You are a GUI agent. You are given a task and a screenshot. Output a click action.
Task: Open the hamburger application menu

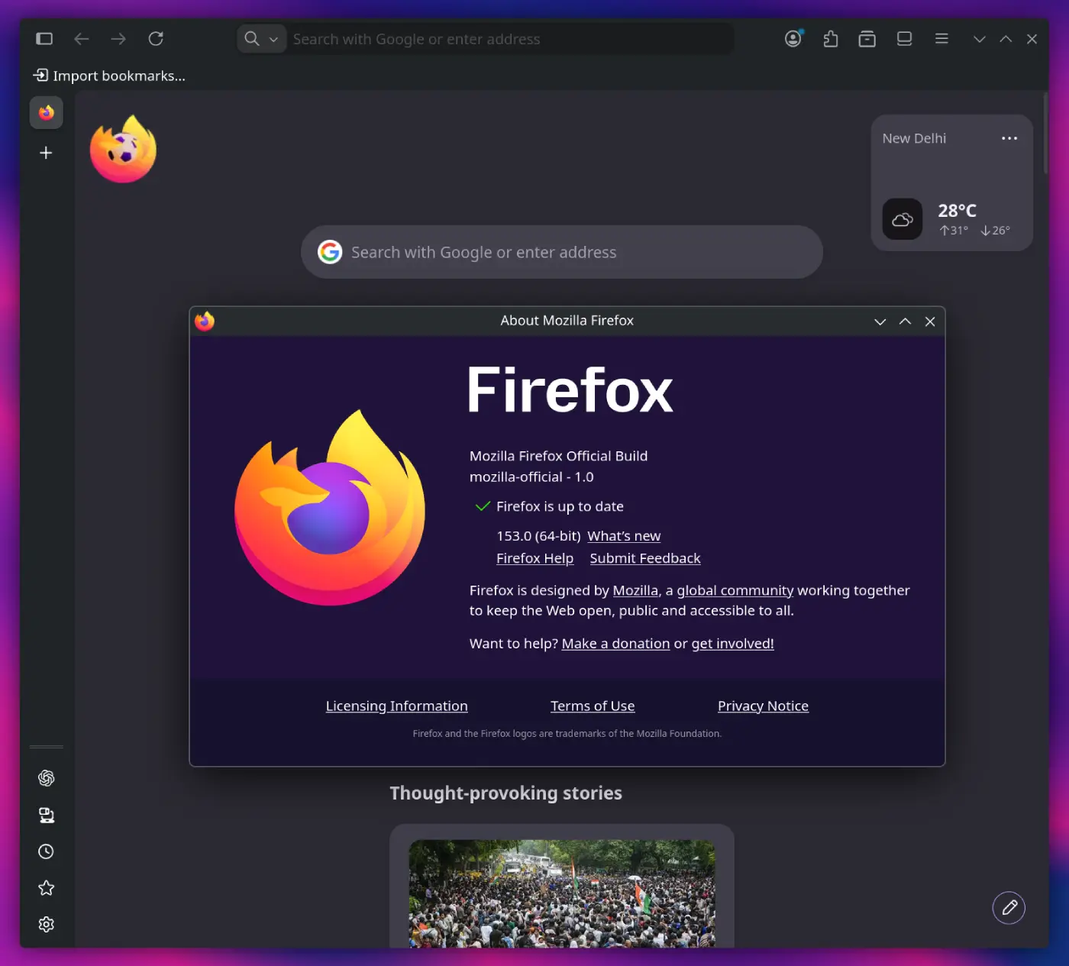(941, 39)
